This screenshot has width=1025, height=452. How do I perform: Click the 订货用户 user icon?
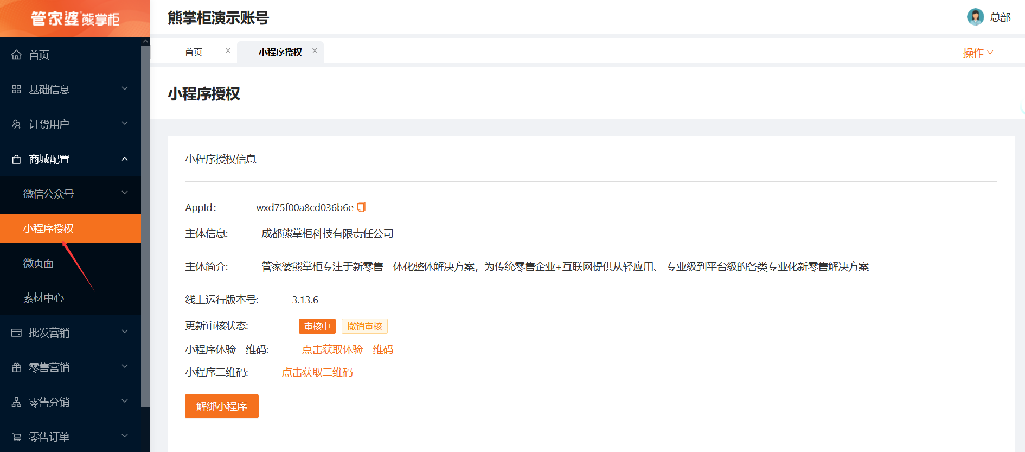click(17, 124)
